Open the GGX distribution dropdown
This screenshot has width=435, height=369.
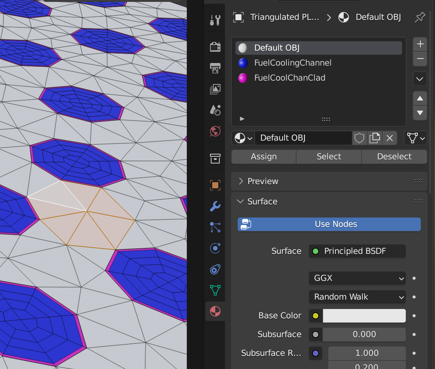tap(357, 278)
